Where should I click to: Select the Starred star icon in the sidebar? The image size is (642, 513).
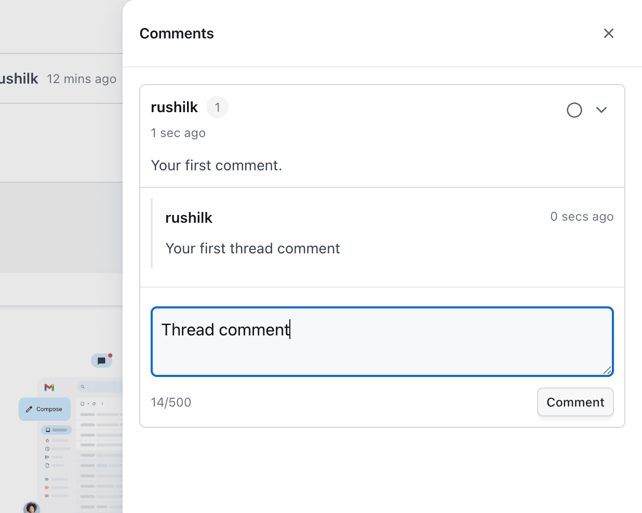(47, 441)
